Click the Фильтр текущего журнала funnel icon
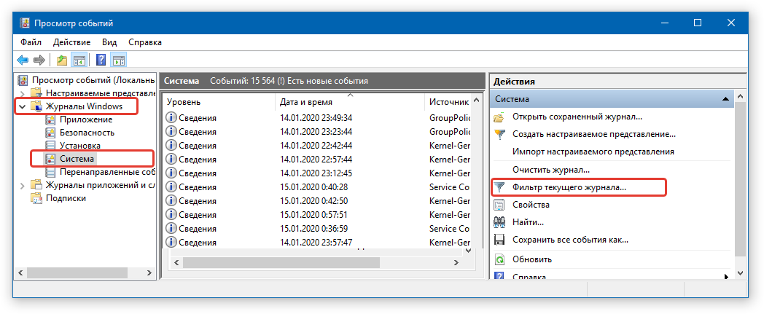Viewport: 764px width, 314px height. (499, 187)
